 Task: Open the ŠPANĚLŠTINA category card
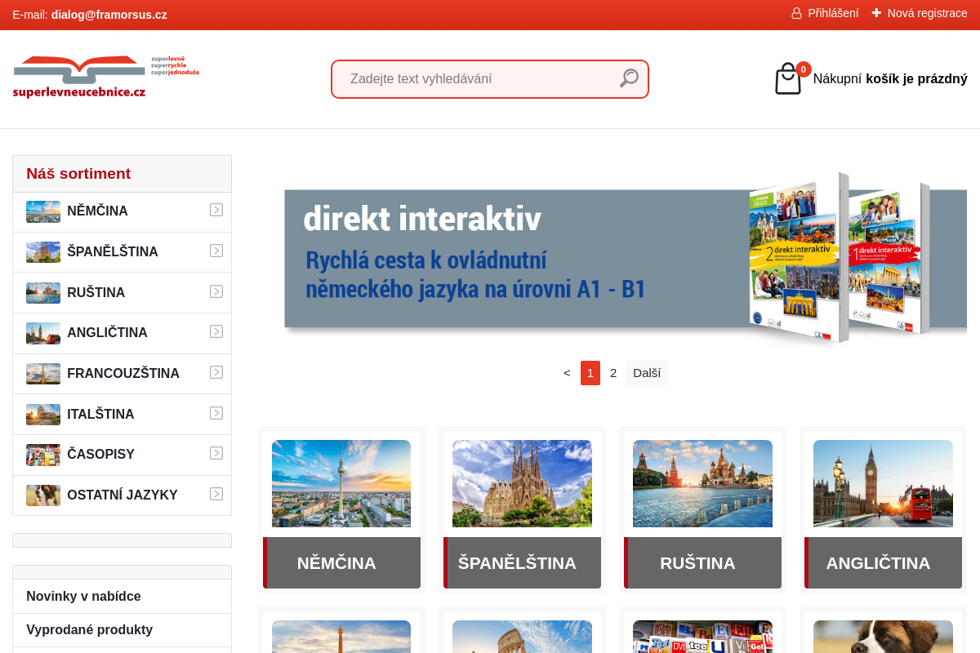click(x=522, y=510)
